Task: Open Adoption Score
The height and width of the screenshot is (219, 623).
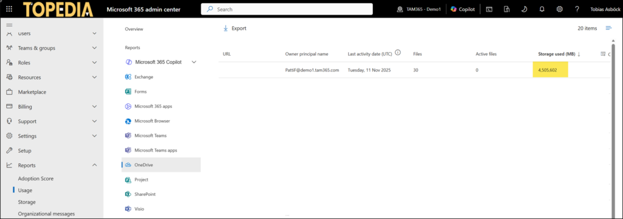Action: 36,178
